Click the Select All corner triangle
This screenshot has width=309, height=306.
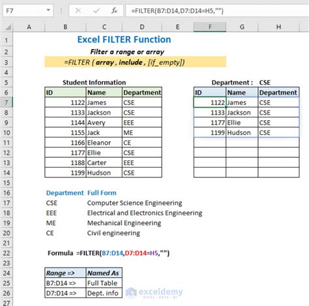pyautogui.click(x=8, y=27)
